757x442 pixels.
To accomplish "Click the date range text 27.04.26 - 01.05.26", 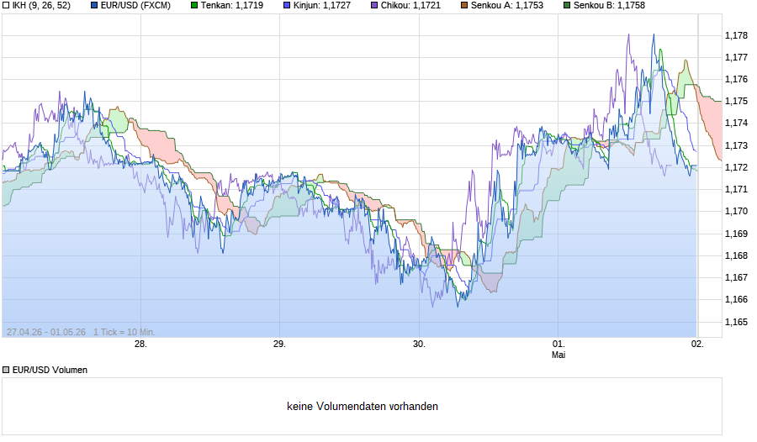I will coord(46,332).
